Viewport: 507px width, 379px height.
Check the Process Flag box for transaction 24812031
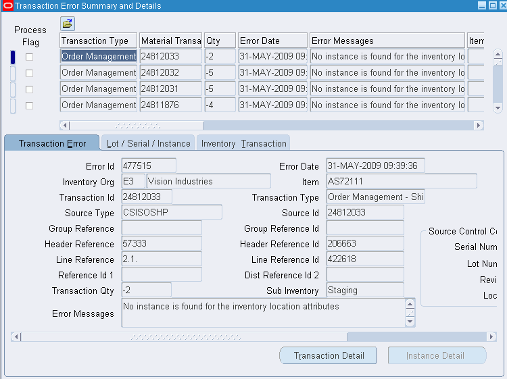click(x=30, y=89)
